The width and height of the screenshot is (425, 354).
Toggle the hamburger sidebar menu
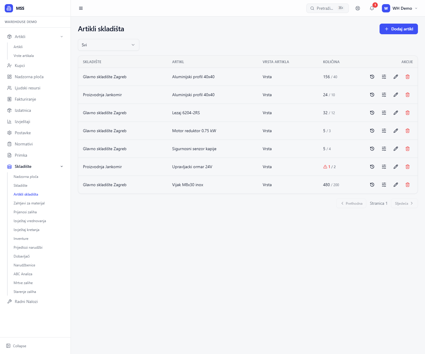(x=81, y=8)
